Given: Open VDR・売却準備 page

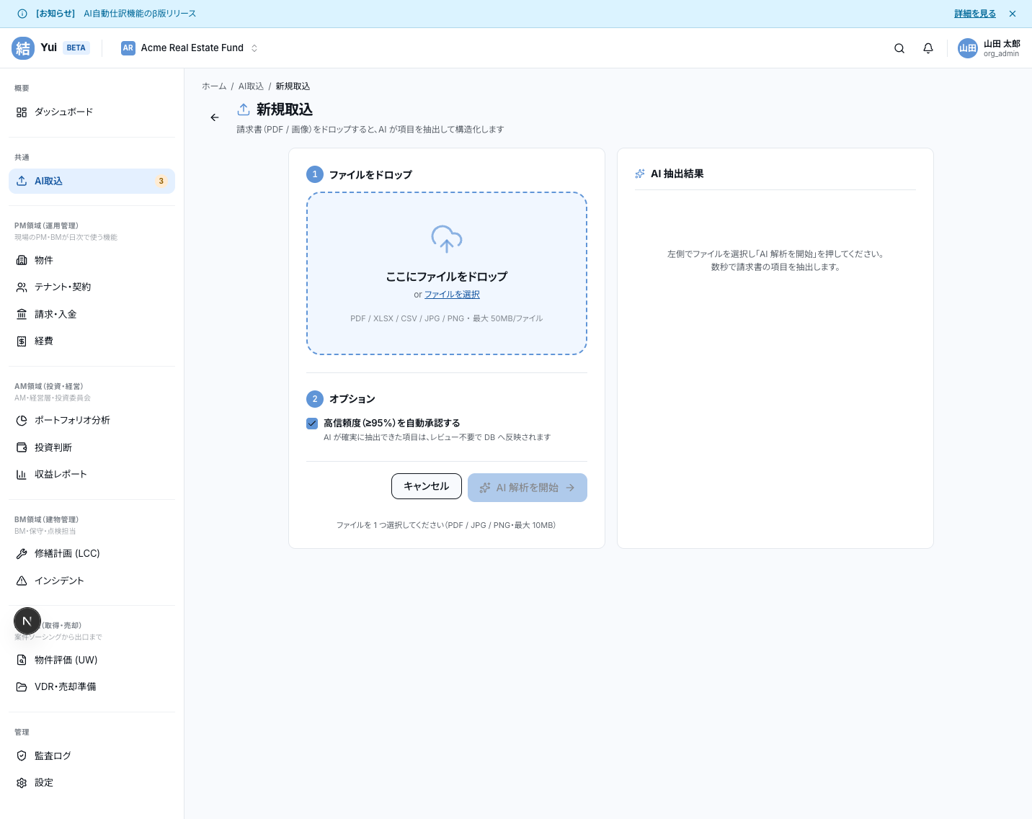Looking at the screenshot, I should coord(92,687).
